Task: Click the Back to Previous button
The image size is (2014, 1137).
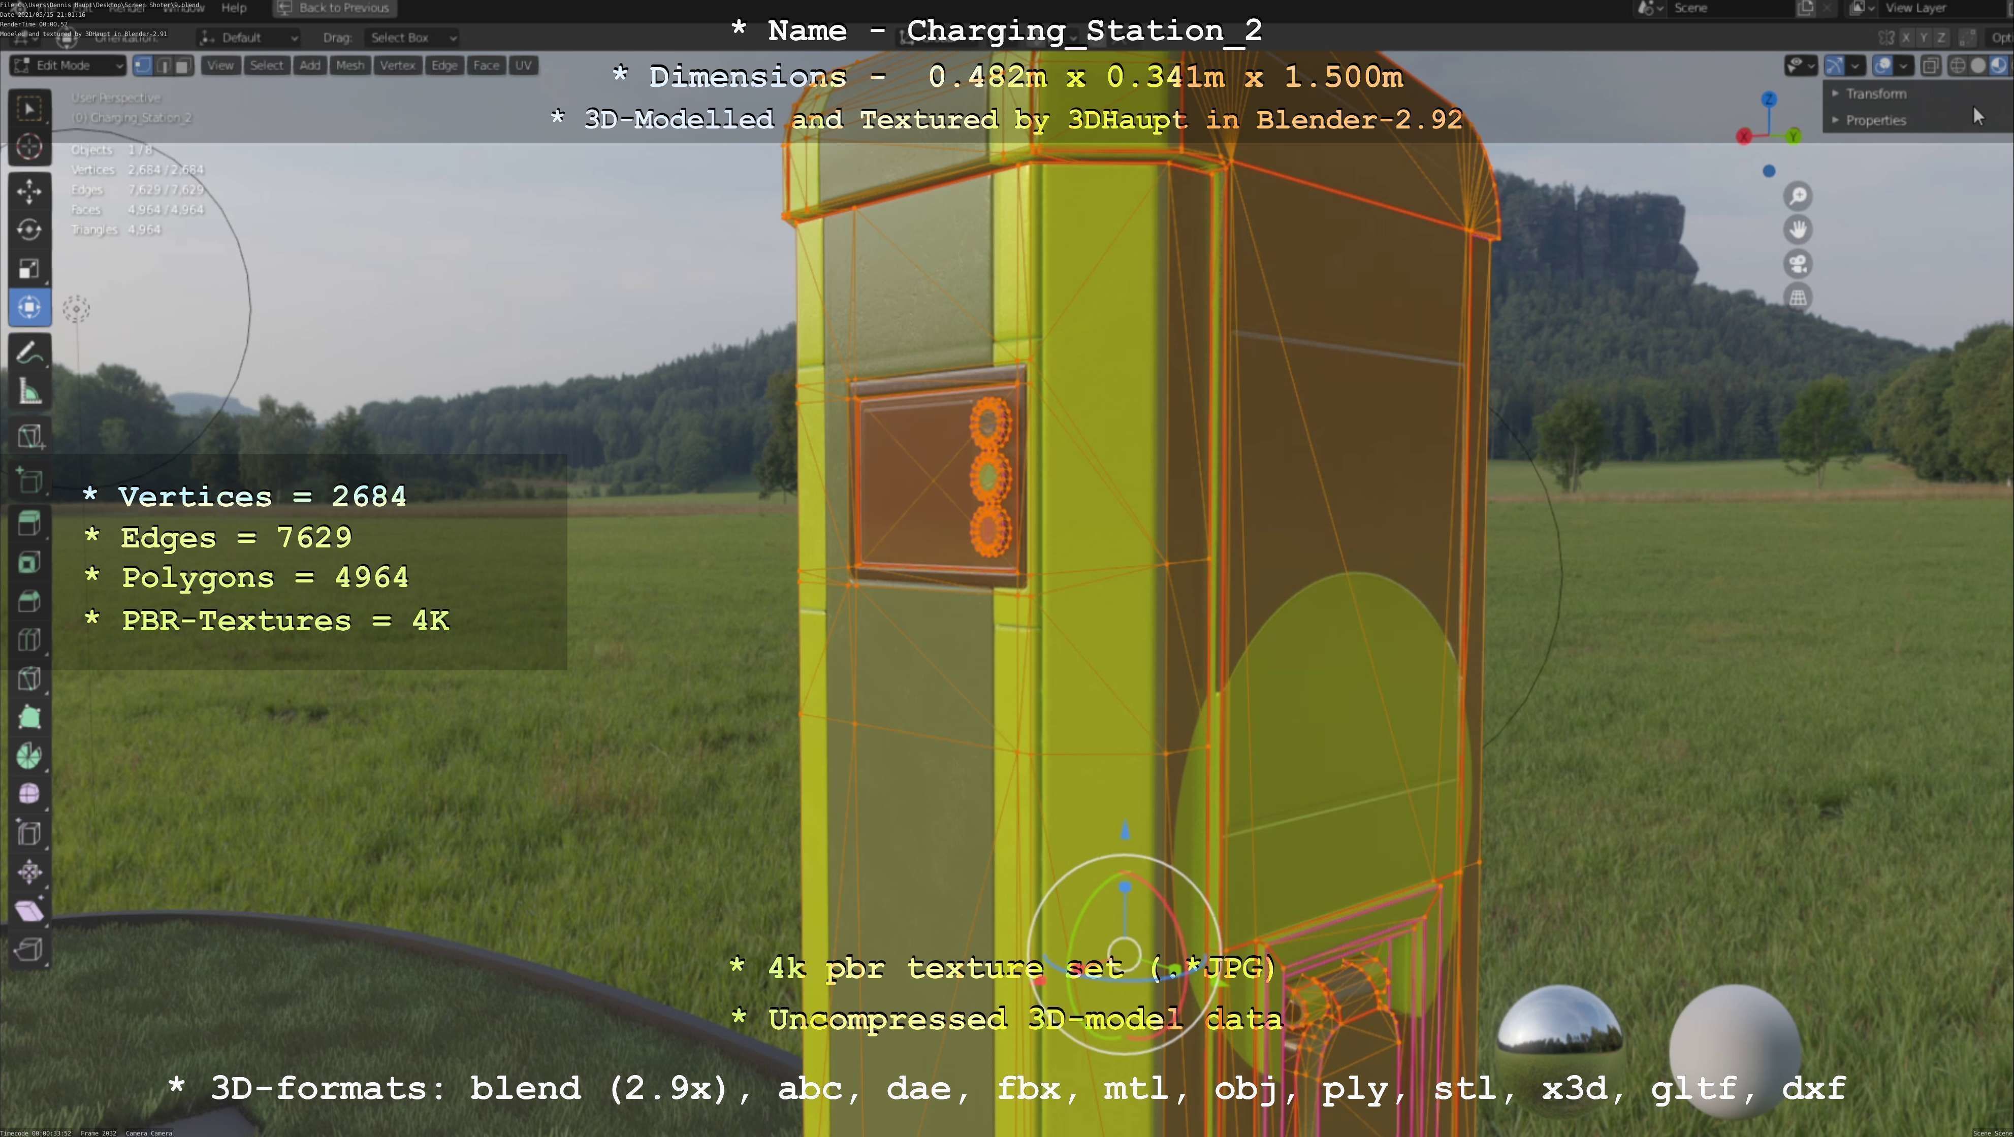Action: click(x=335, y=8)
